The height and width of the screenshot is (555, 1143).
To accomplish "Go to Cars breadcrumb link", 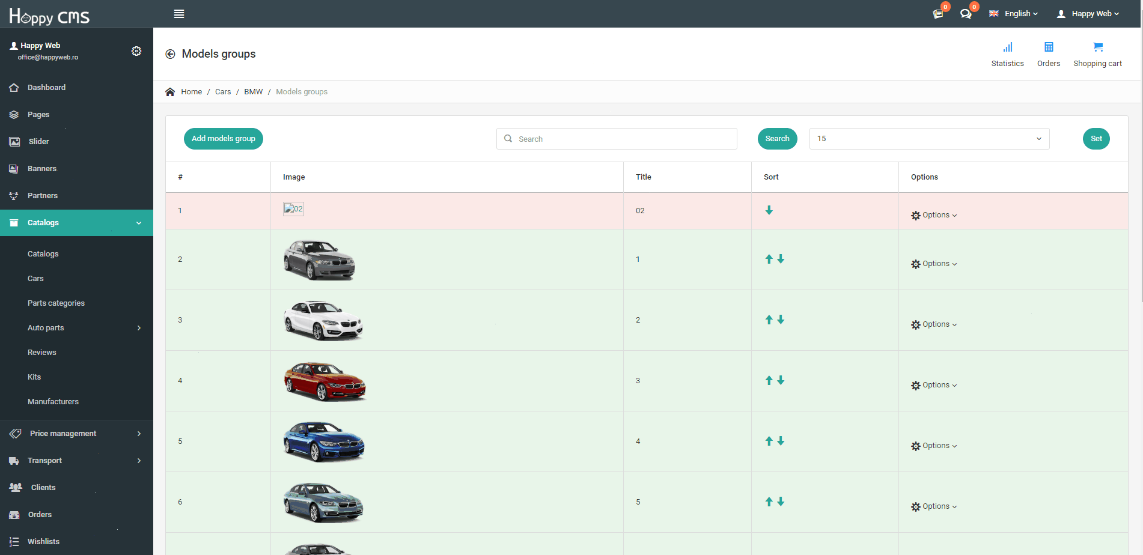I will click(x=223, y=92).
